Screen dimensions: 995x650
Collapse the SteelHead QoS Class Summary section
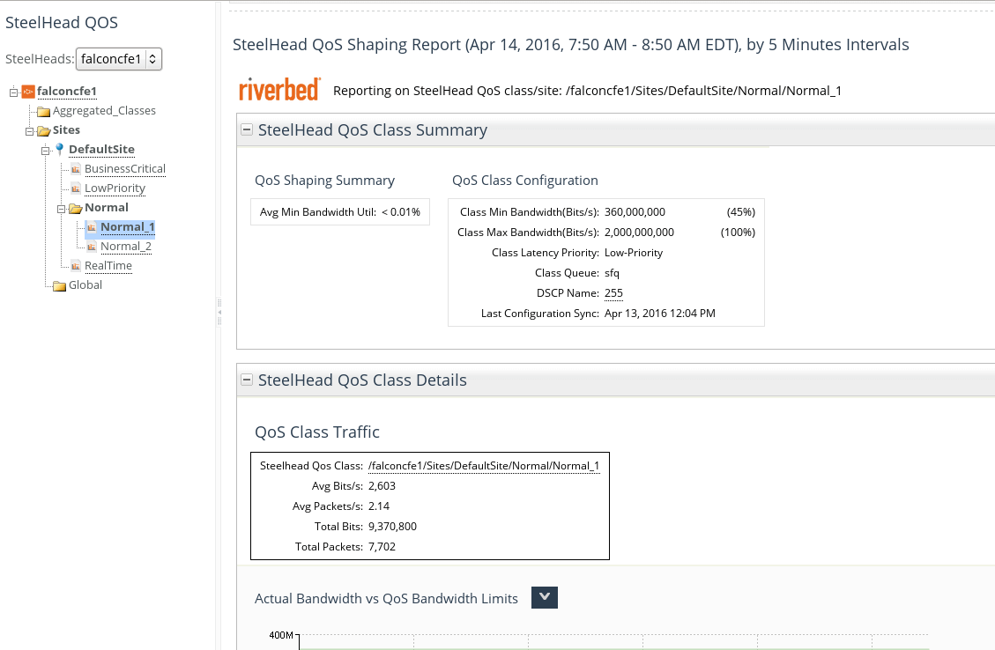coord(247,129)
